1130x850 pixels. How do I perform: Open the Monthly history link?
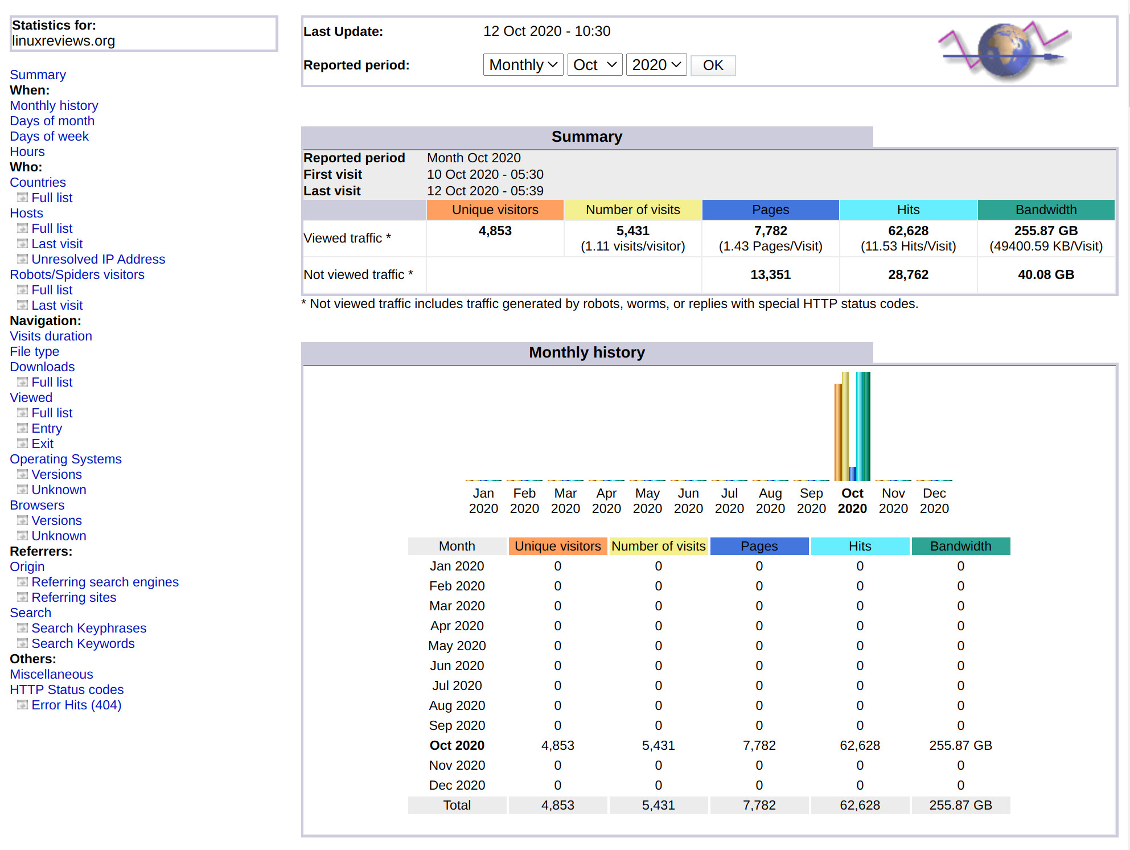[54, 105]
